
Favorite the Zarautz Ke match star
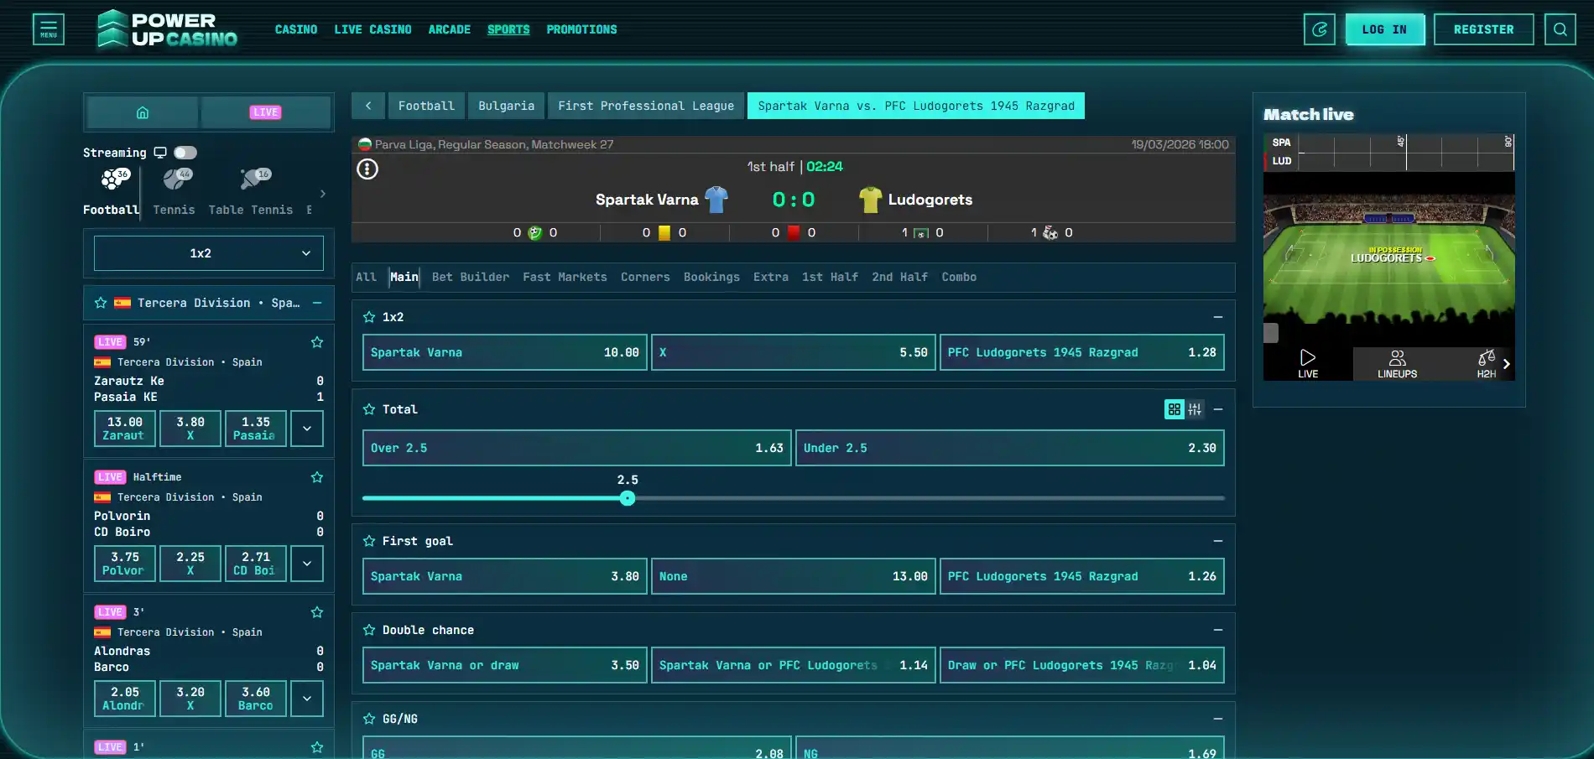tap(317, 342)
